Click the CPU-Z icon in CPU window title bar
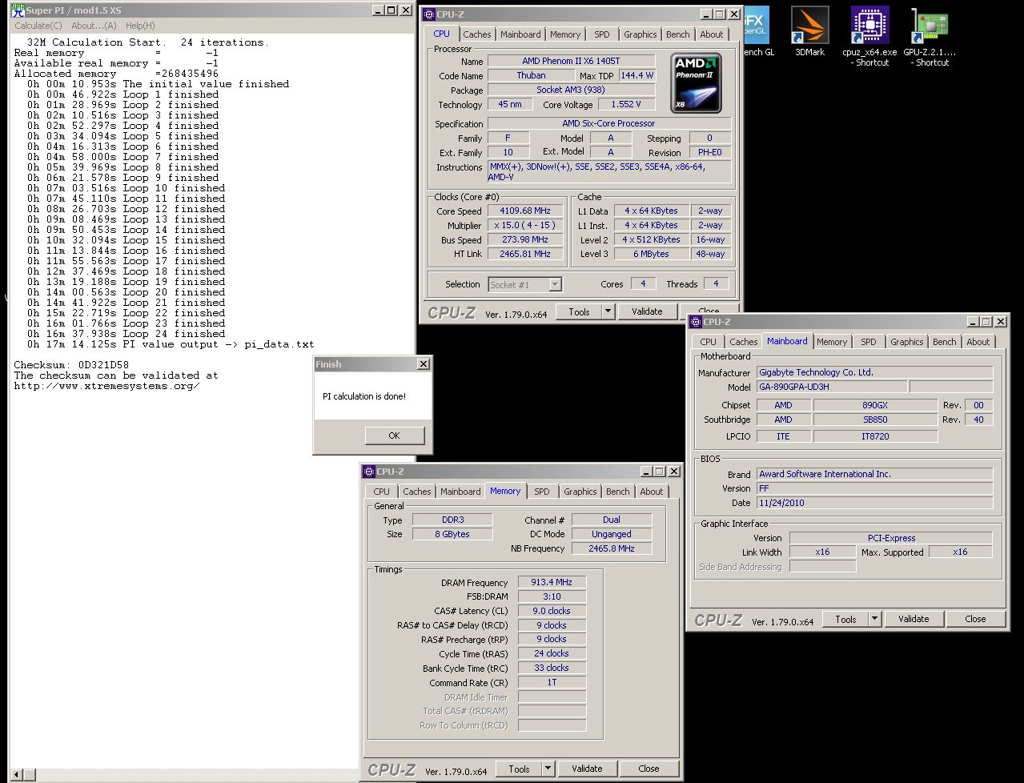 click(429, 14)
